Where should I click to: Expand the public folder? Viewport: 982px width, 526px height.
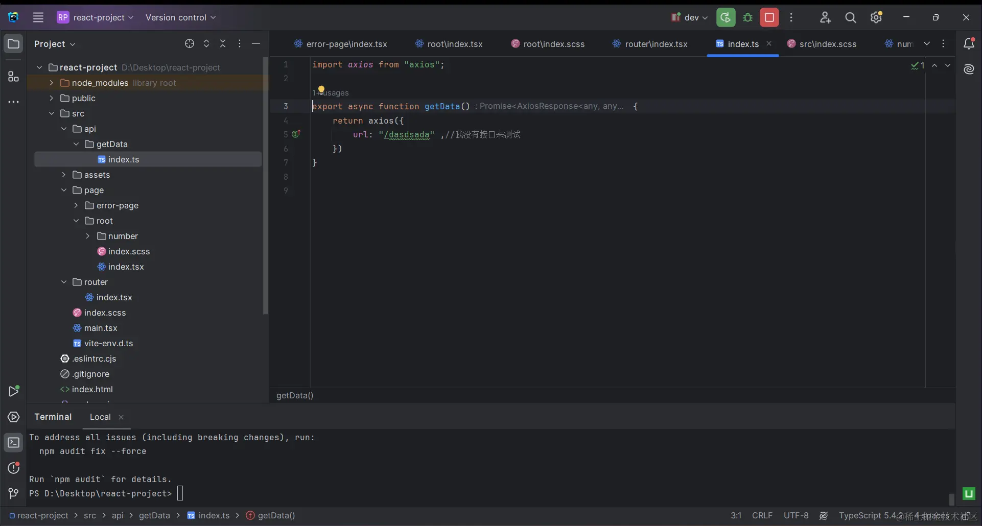(x=51, y=98)
